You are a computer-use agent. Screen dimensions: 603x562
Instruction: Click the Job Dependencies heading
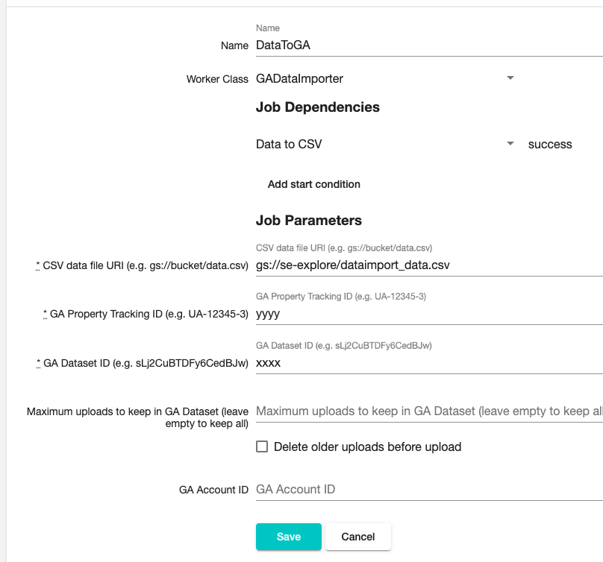pos(317,107)
